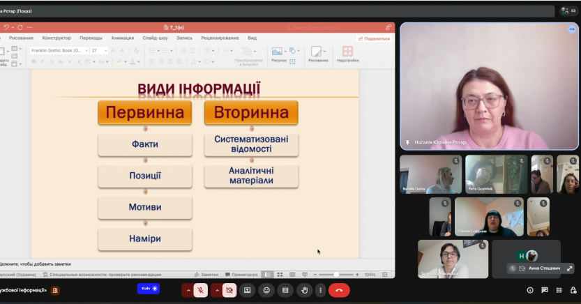Open the Анимация ribbon tab
The width and height of the screenshot is (581, 304).
pos(122,38)
